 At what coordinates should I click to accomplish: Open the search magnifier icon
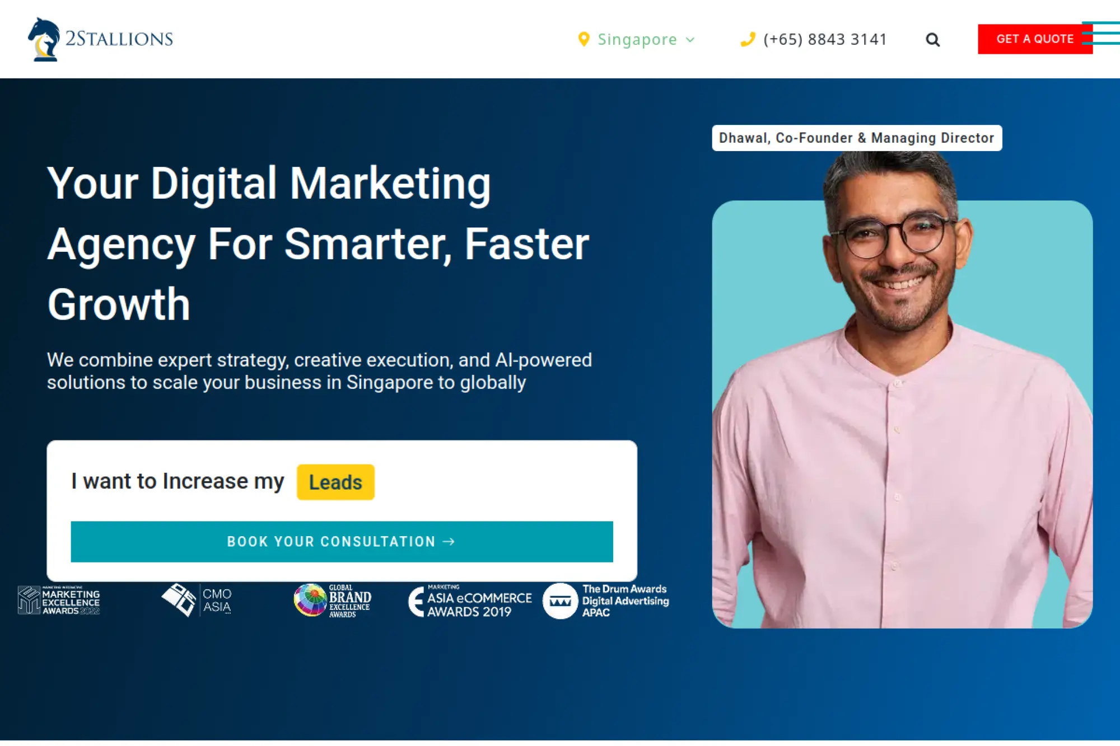tap(932, 40)
